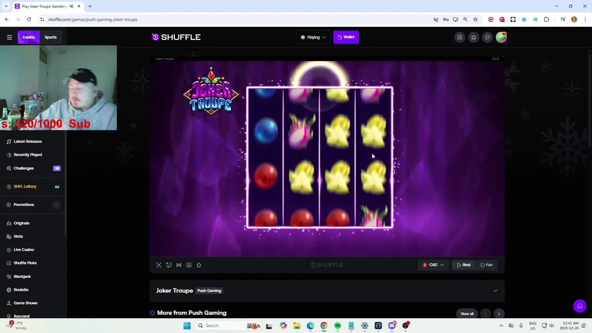Open the Playing balance dropdown
This screenshot has height=333, width=592.
[313, 37]
